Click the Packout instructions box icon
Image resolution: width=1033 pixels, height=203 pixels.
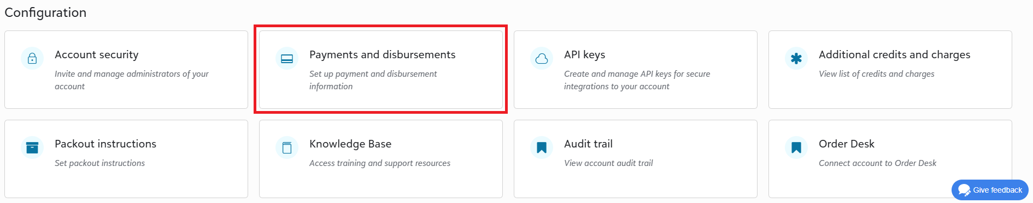[32, 147]
